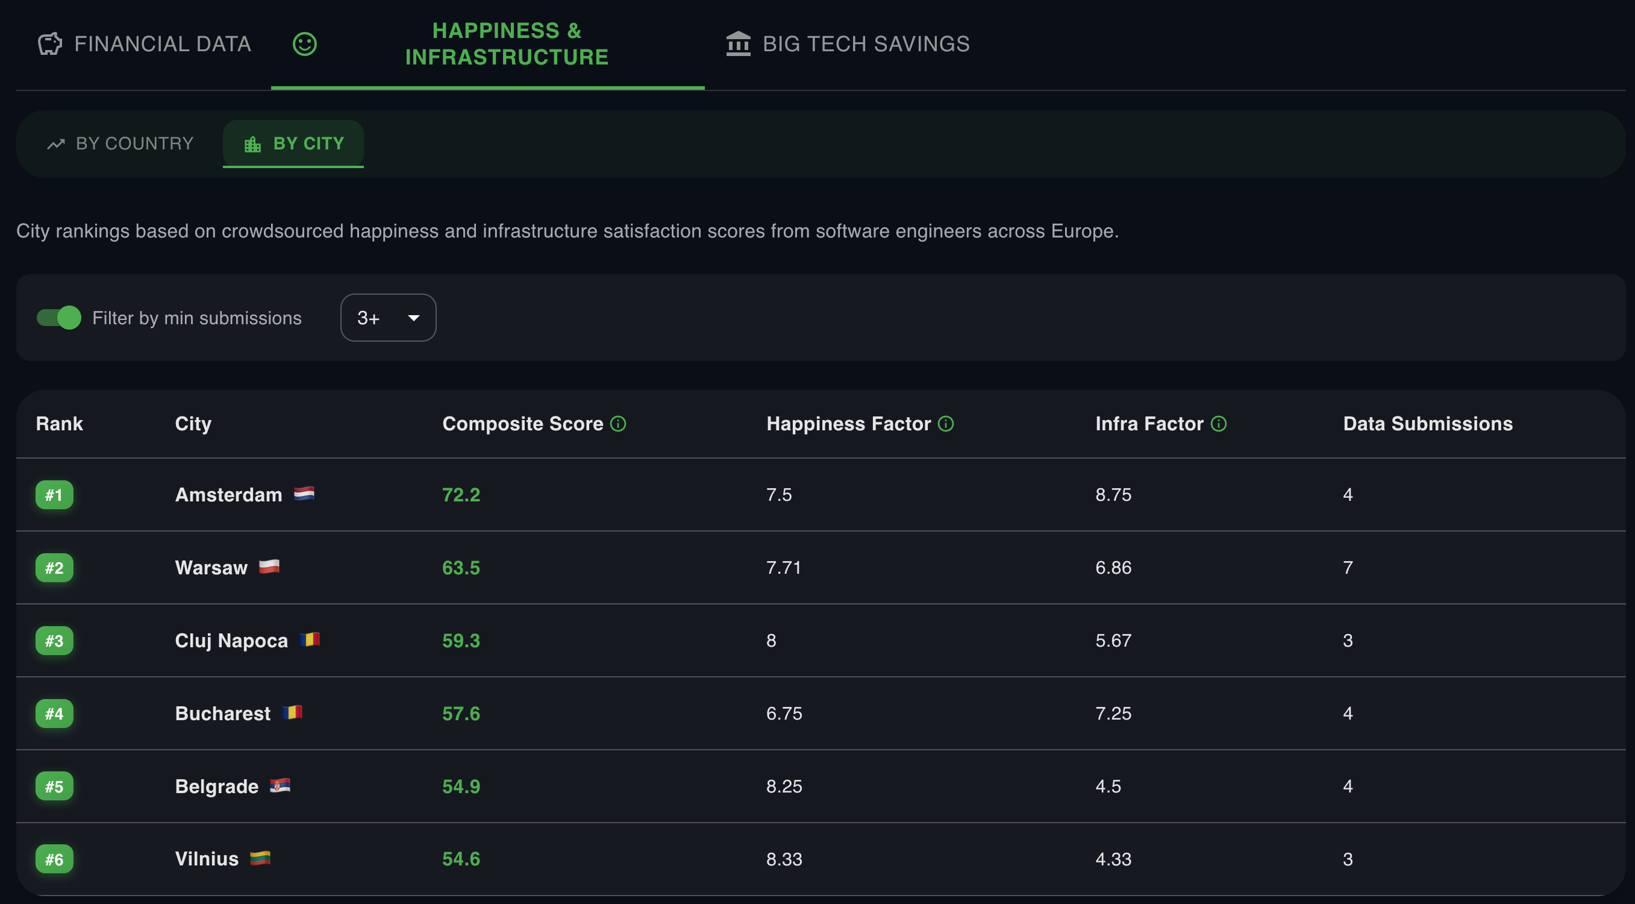The image size is (1635, 904).
Task: Click the Rank column header
Action: coord(59,424)
